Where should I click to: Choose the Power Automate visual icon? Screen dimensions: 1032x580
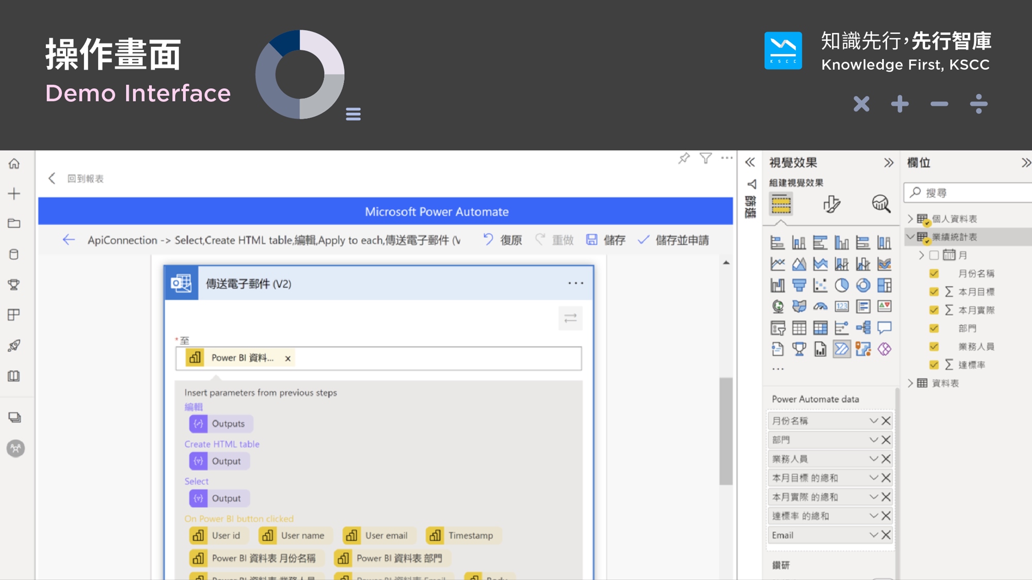click(842, 349)
